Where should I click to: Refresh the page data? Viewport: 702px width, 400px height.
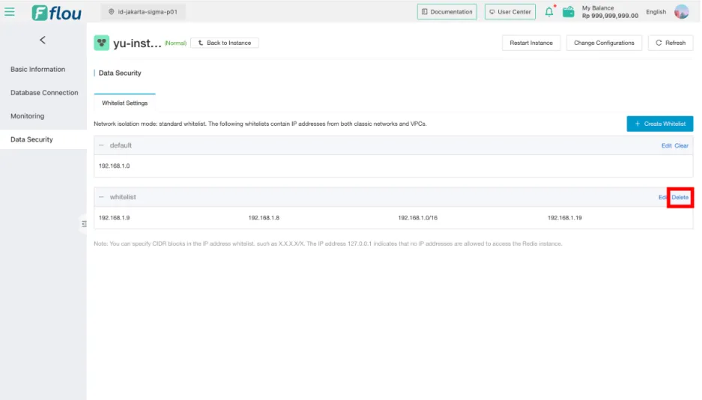click(x=671, y=43)
